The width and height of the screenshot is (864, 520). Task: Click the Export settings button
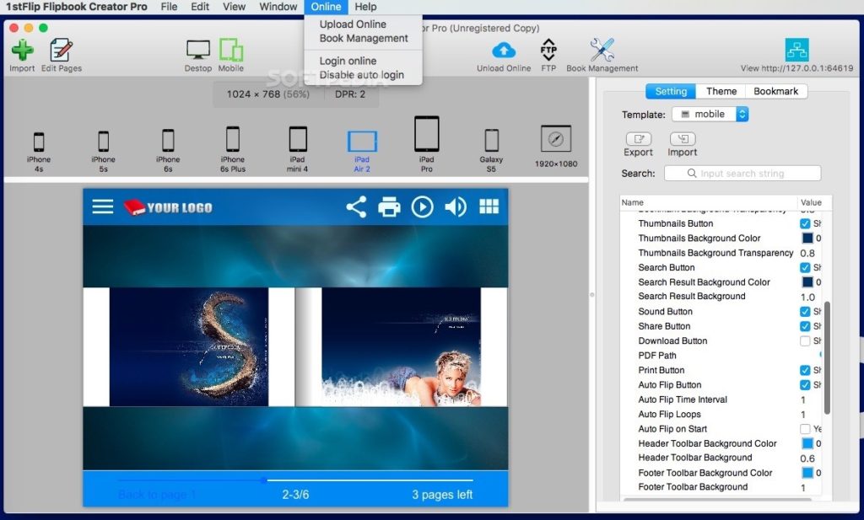(x=638, y=139)
